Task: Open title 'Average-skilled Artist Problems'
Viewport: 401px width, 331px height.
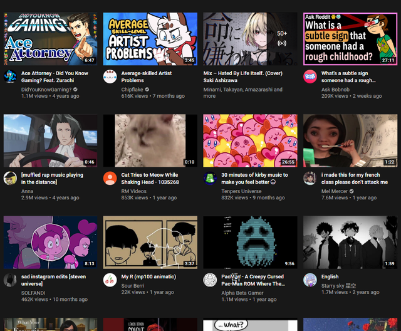Action: pos(147,76)
